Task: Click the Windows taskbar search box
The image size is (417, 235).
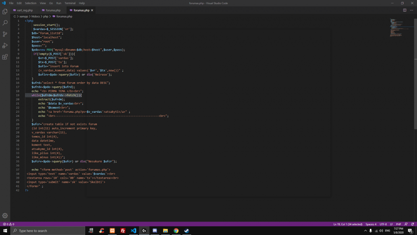Action: [48, 230]
